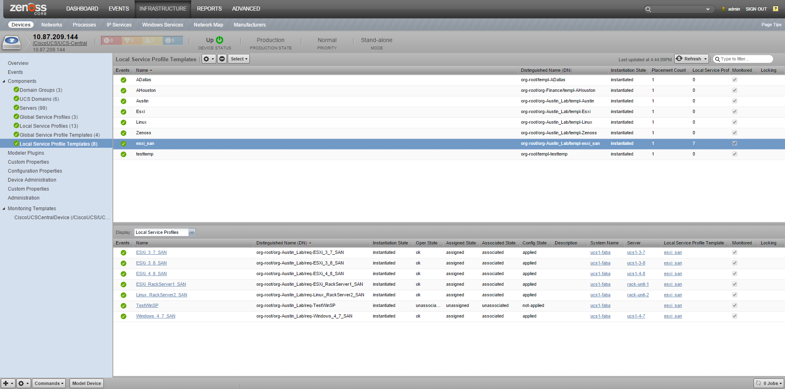
Task: Click the green status icon for ADallas
Action: (x=123, y=80)
